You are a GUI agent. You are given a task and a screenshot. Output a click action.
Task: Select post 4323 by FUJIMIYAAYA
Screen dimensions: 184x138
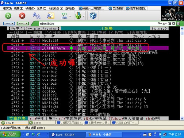88,48
